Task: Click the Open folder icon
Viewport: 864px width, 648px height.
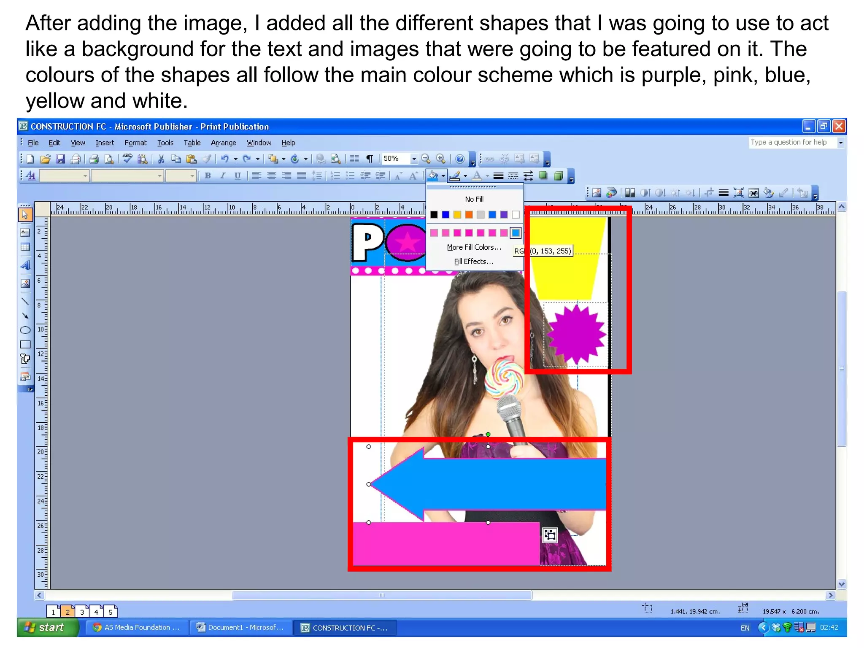Action: click(45, 159)
